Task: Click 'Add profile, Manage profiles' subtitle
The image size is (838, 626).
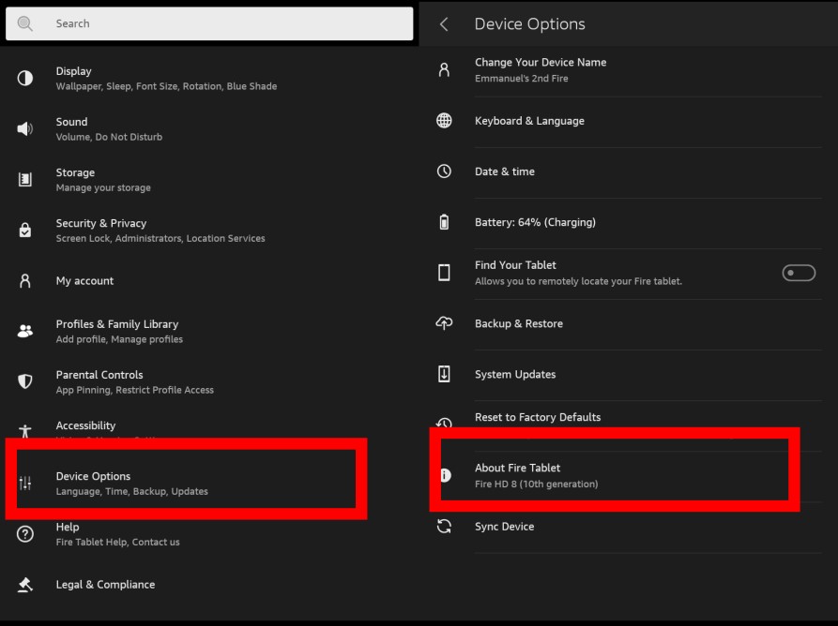Action: point(119,339)
